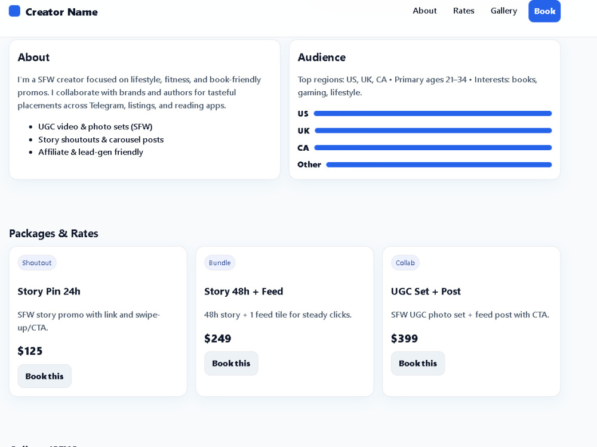Click the Bundle tag badge
The image size is (597, 447).
[x=220, y=263]
